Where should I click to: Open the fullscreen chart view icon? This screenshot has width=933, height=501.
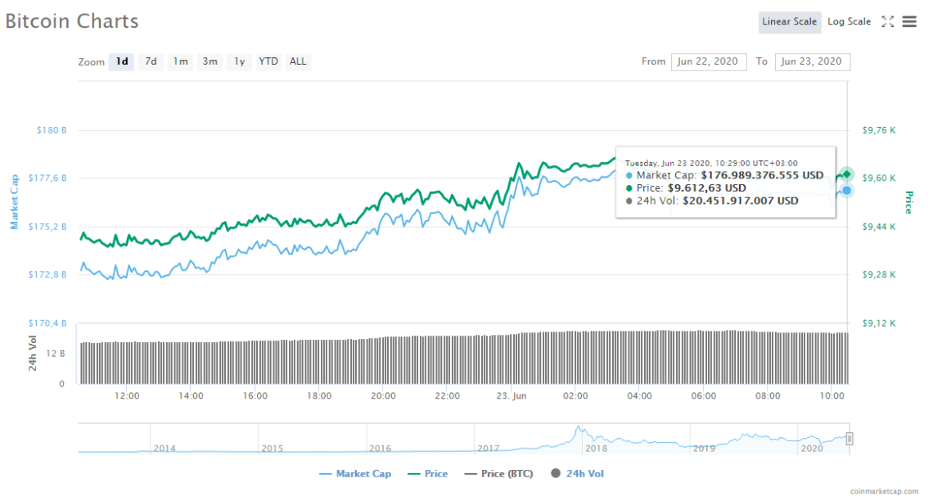[x=887, y=21]
